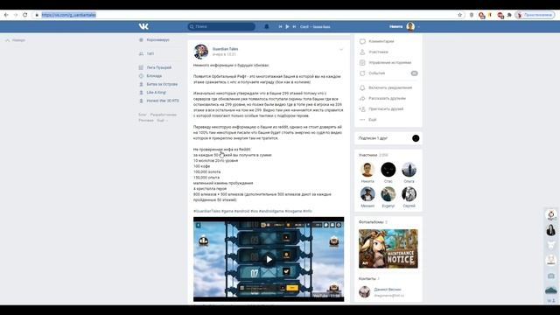Open VK notifications bell

[266, 26]
